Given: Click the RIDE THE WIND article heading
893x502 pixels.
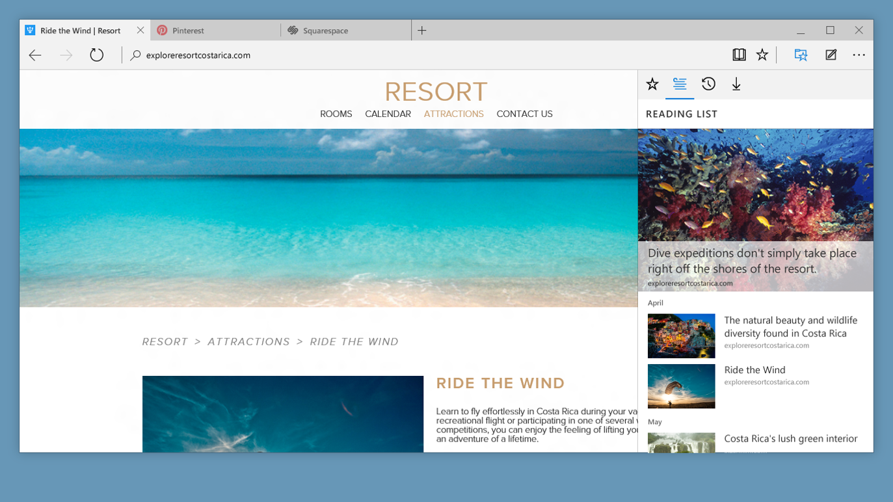Looking at the screenshot, I should pyautogui.click(x=501, y=384).
